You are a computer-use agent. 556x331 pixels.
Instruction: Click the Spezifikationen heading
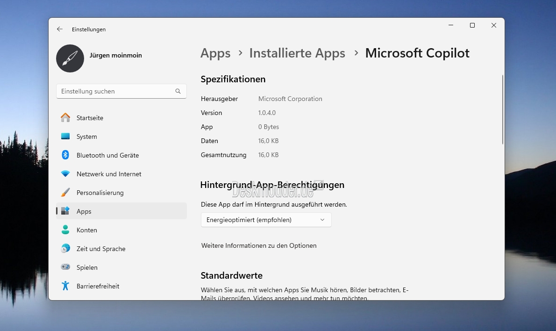pyautogui.click(x=233, y=79)
